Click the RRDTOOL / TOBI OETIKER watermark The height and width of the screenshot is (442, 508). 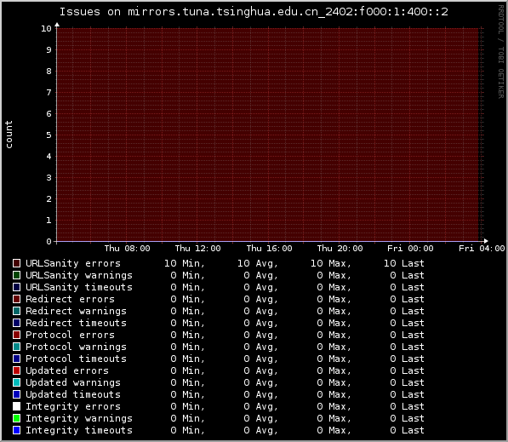pos(501,52)
